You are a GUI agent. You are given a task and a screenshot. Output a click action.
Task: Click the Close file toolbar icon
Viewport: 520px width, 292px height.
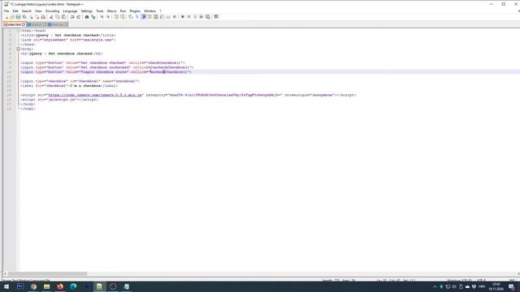click(x=31, y=17)
